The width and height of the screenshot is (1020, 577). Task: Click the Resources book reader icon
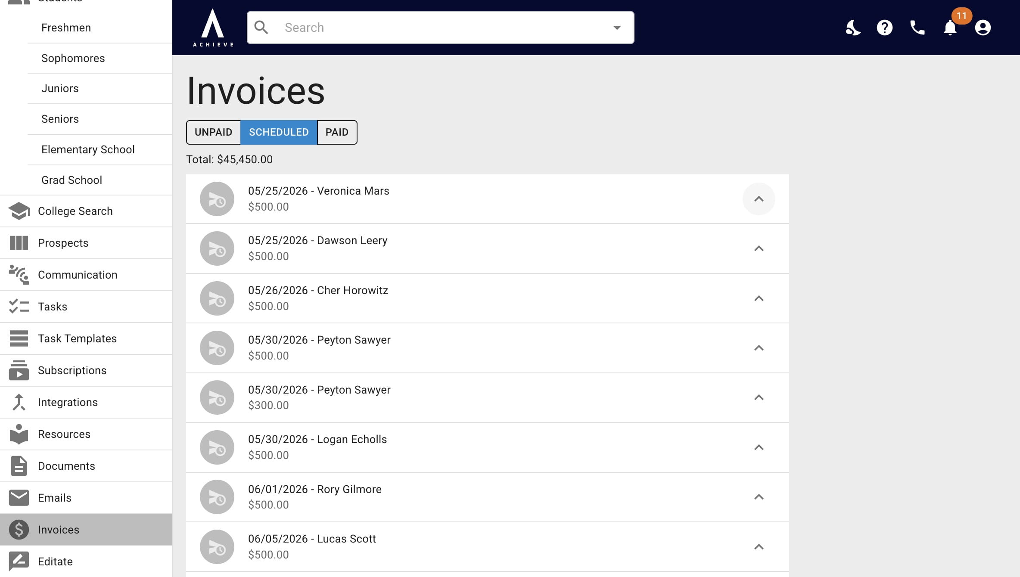click(x=19, y=434)
